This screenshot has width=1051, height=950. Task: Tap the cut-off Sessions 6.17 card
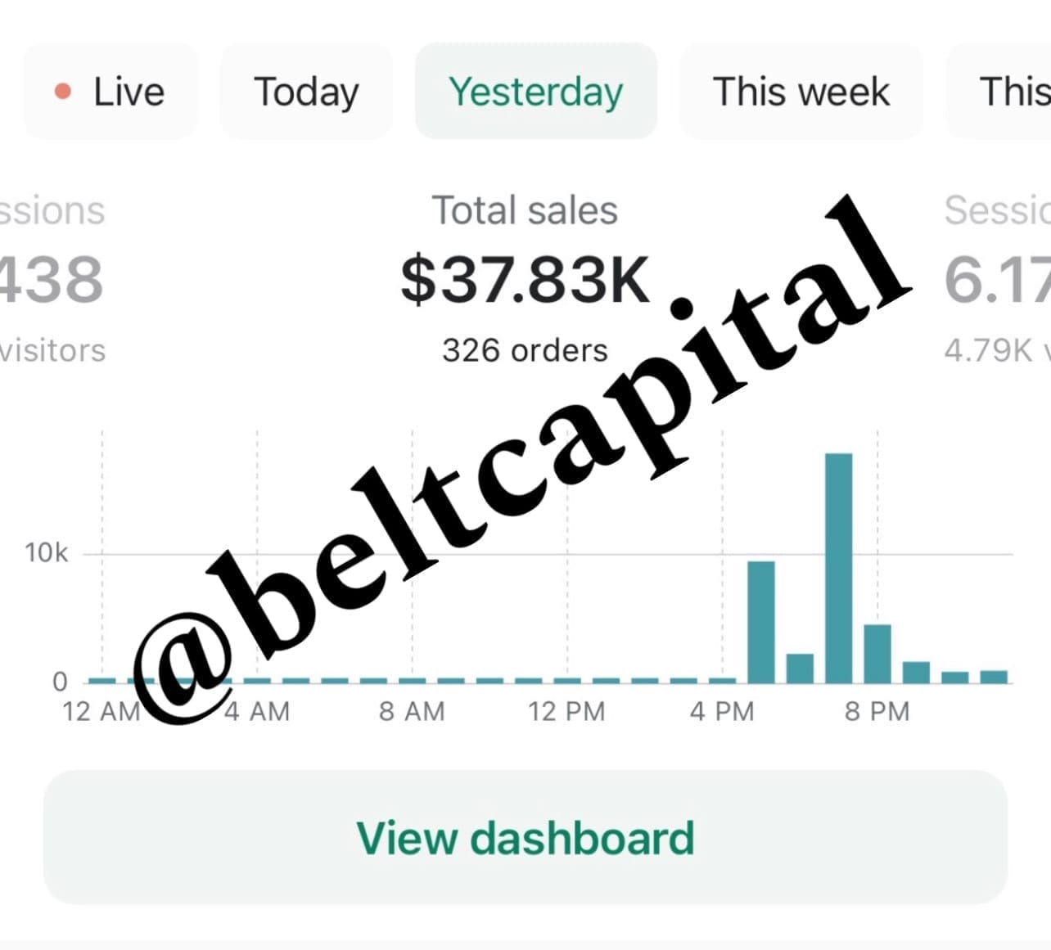997,278
